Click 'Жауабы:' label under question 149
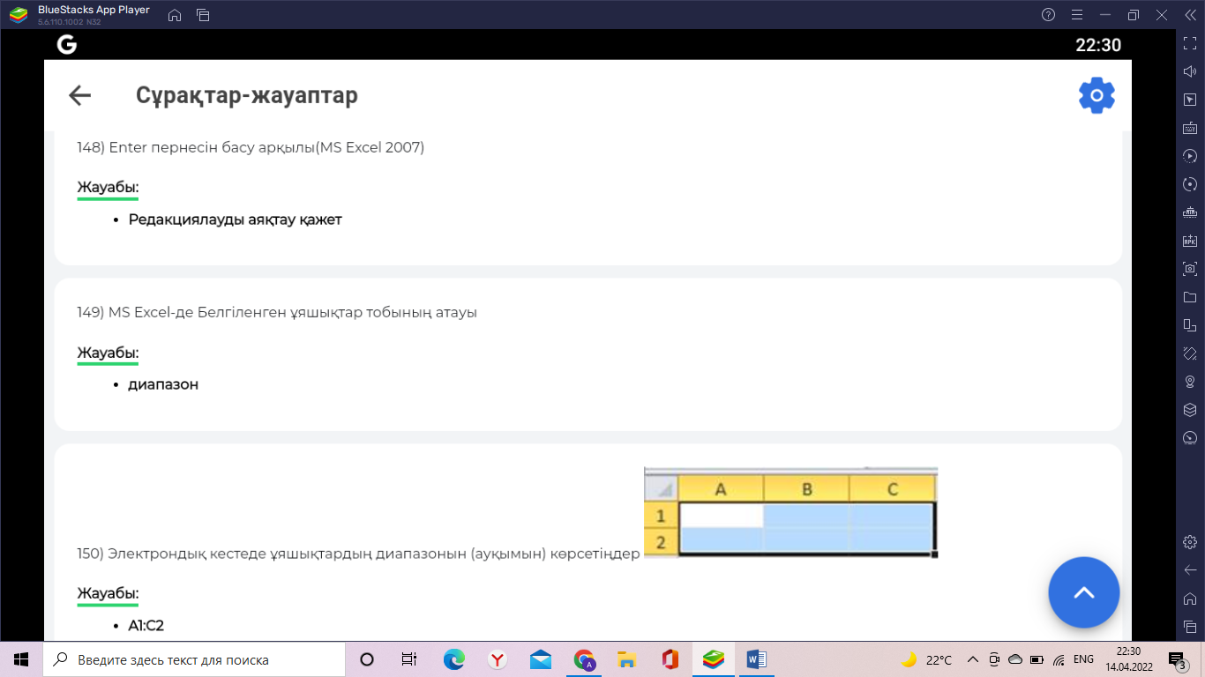 [108, 353]
